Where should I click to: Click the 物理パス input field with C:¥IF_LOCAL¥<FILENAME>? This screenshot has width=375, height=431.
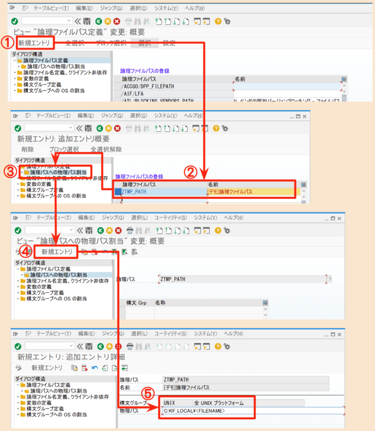pyautogui.click(x=253, y=411)
